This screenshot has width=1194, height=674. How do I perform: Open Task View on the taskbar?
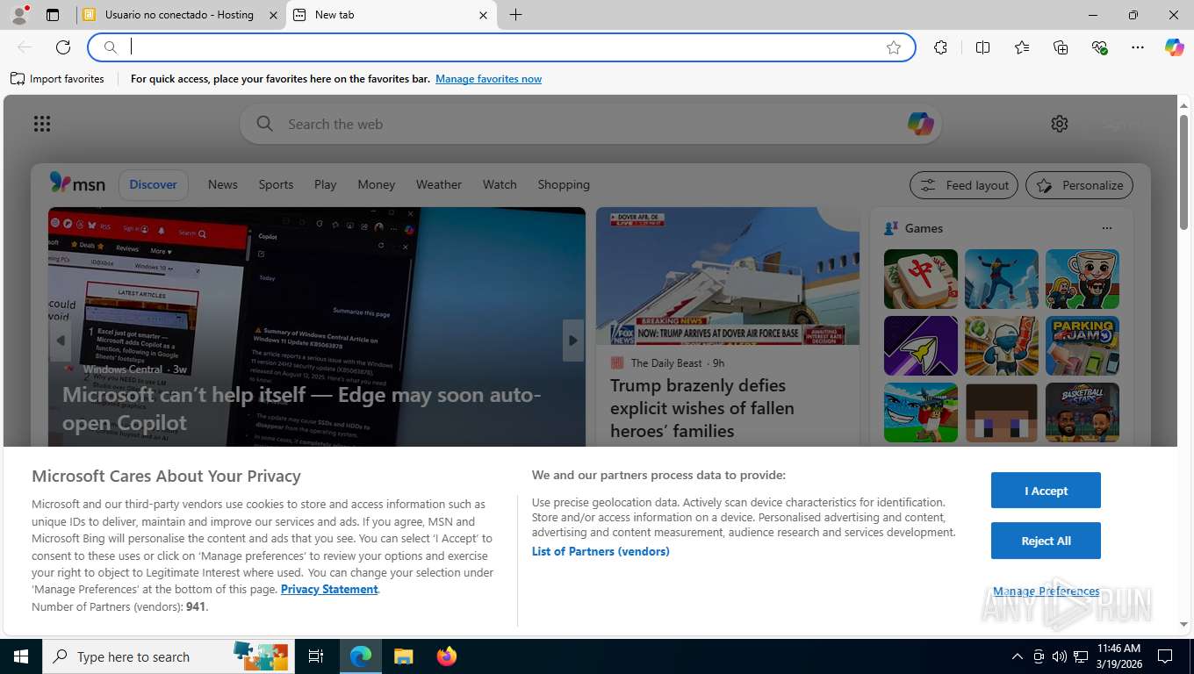(x=316, y=656)
